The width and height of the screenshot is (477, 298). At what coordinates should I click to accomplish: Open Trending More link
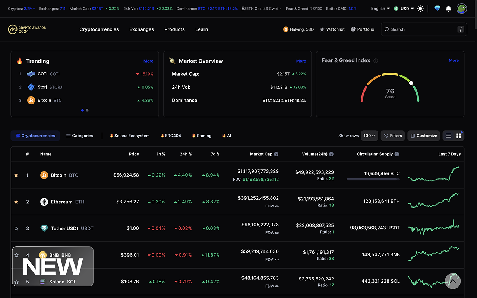point(148,61)
